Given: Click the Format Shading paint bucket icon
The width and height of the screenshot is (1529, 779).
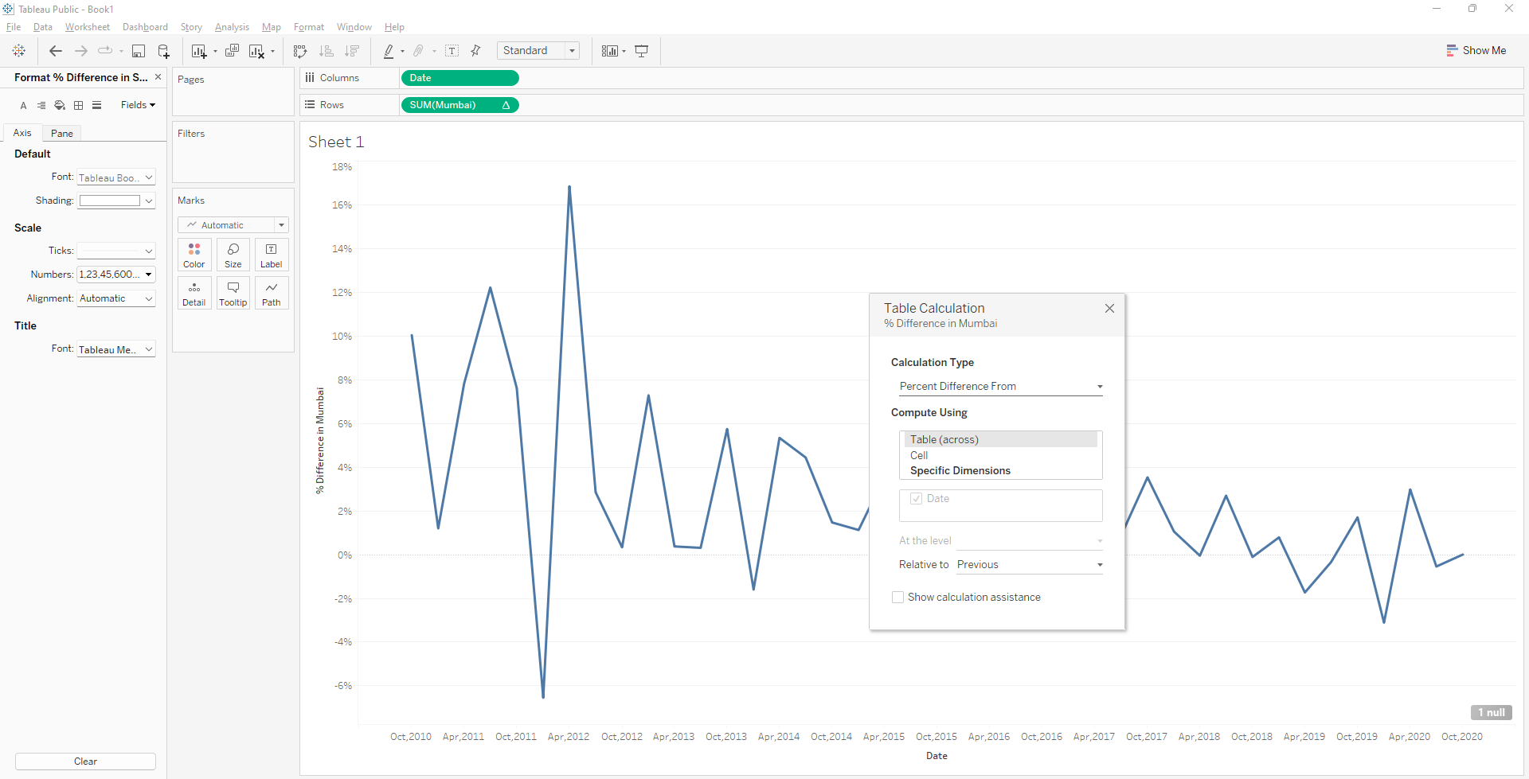Looking at the screenshot, I should (x=60, y=105).
